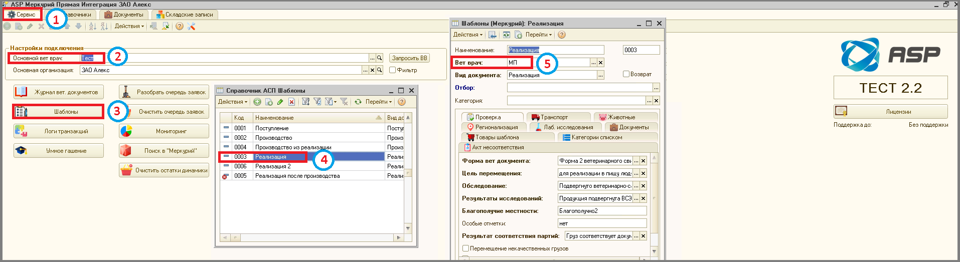
Task: Switch to the Товары шаблона tab
Action: 507,137
